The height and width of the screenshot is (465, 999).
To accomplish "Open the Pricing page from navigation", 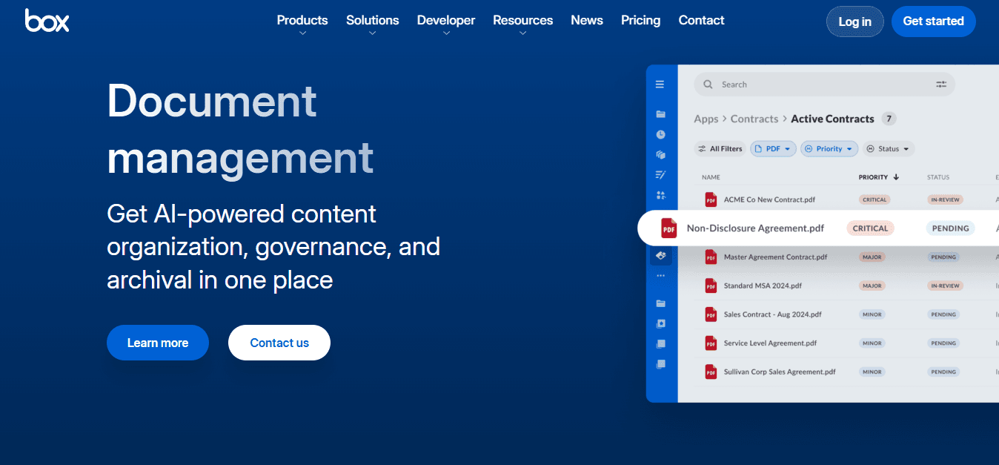I will click(640, 20).
